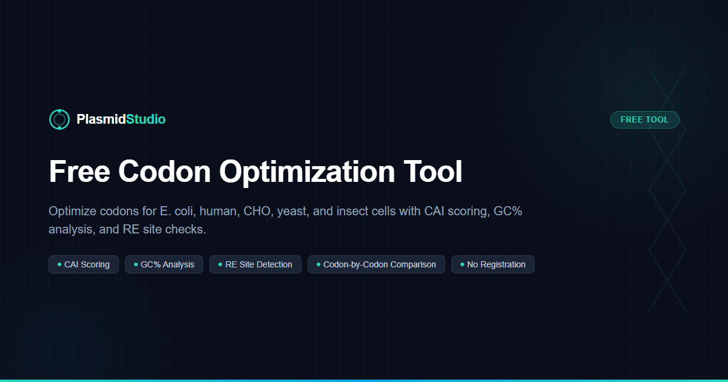The image size is (728, 382).
Task: Select the FREE TOOL badge
Action: [x=644, y=119]
